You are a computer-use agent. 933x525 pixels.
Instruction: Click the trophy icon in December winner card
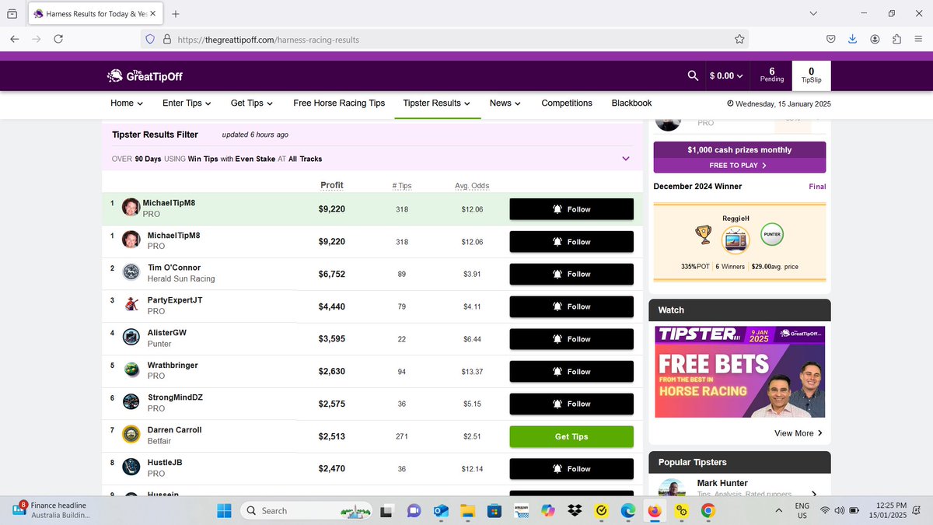click(703, 234)
